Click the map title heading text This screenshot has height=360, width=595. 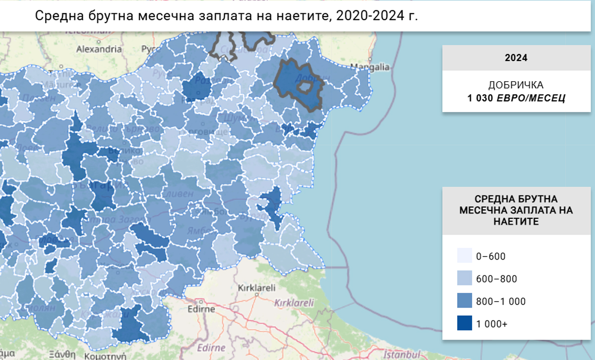coord(227,16)
